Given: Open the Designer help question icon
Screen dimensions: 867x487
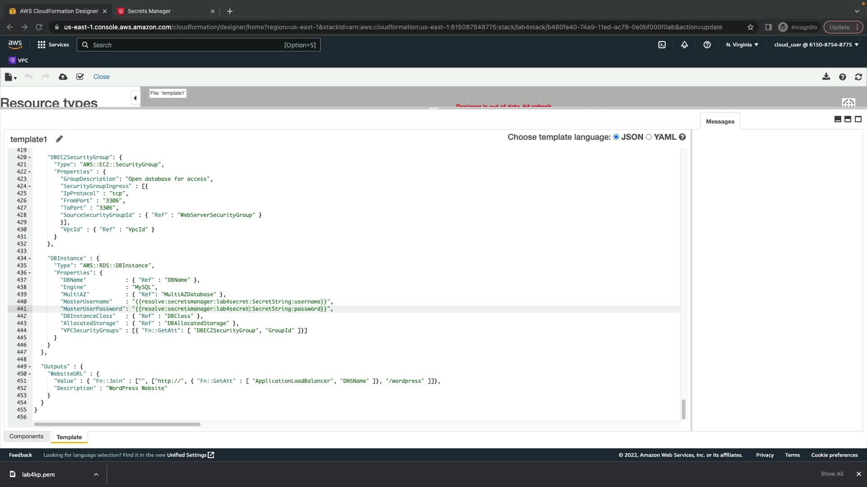Looking at the screenshot, I should point(842,77).
